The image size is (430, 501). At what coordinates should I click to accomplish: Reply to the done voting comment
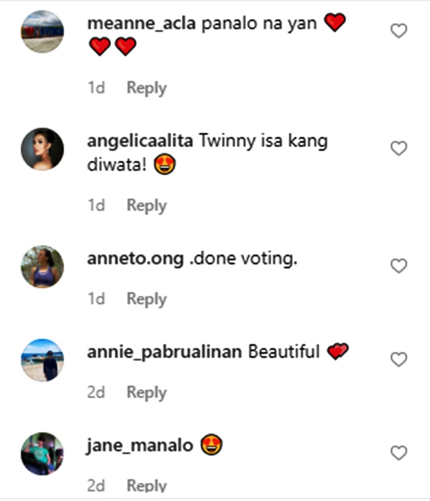pos(147,299)
